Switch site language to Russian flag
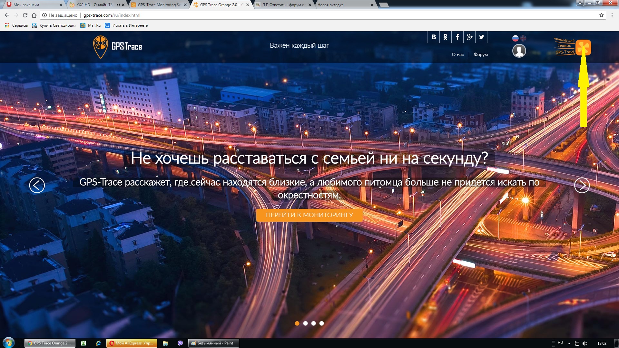The image size is (619, 348). click(x=515, y=38)
